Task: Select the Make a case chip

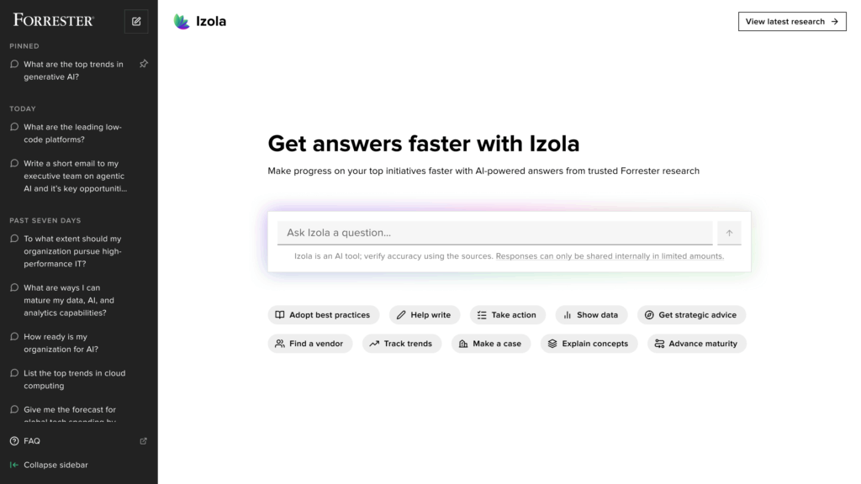Action: click(x=491, y=344)
